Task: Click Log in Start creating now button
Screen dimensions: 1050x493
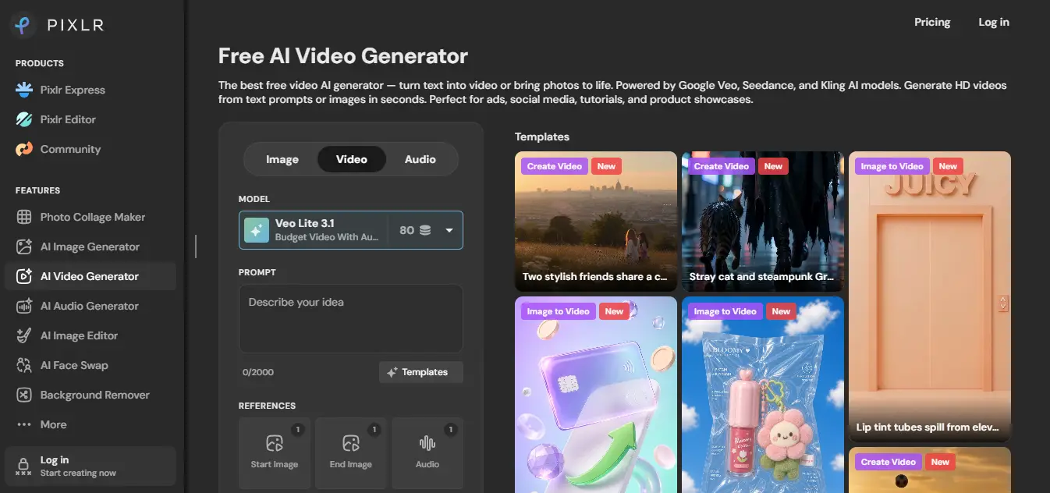Action: 90,466
